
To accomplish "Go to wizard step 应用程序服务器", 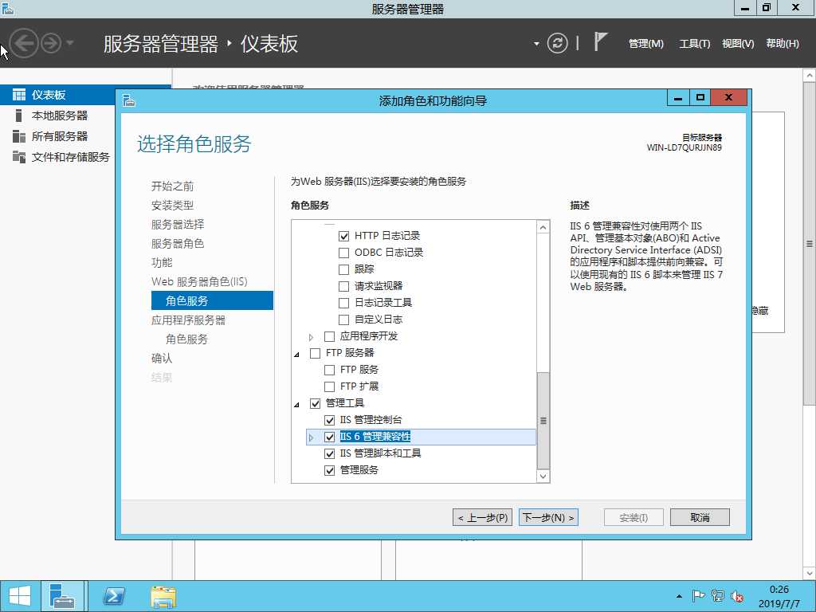I will click(188, 320).
